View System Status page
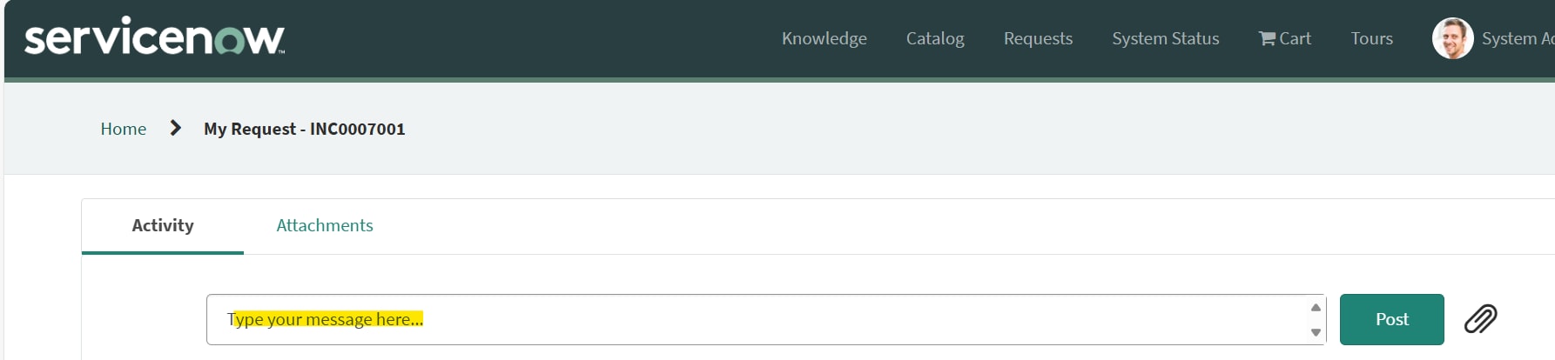1555x360 pixels. (1165, 38)
